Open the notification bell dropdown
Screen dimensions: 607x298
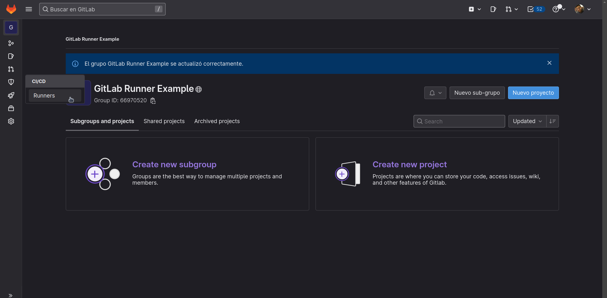pyautogui.click(x=435, y=93)
